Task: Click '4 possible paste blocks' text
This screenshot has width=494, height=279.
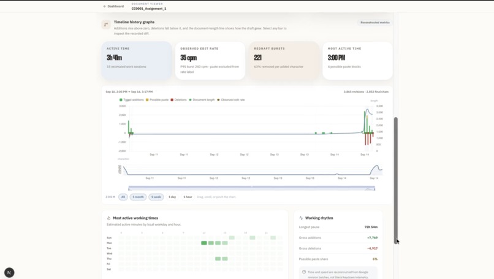Action: [x=344, y=67]
